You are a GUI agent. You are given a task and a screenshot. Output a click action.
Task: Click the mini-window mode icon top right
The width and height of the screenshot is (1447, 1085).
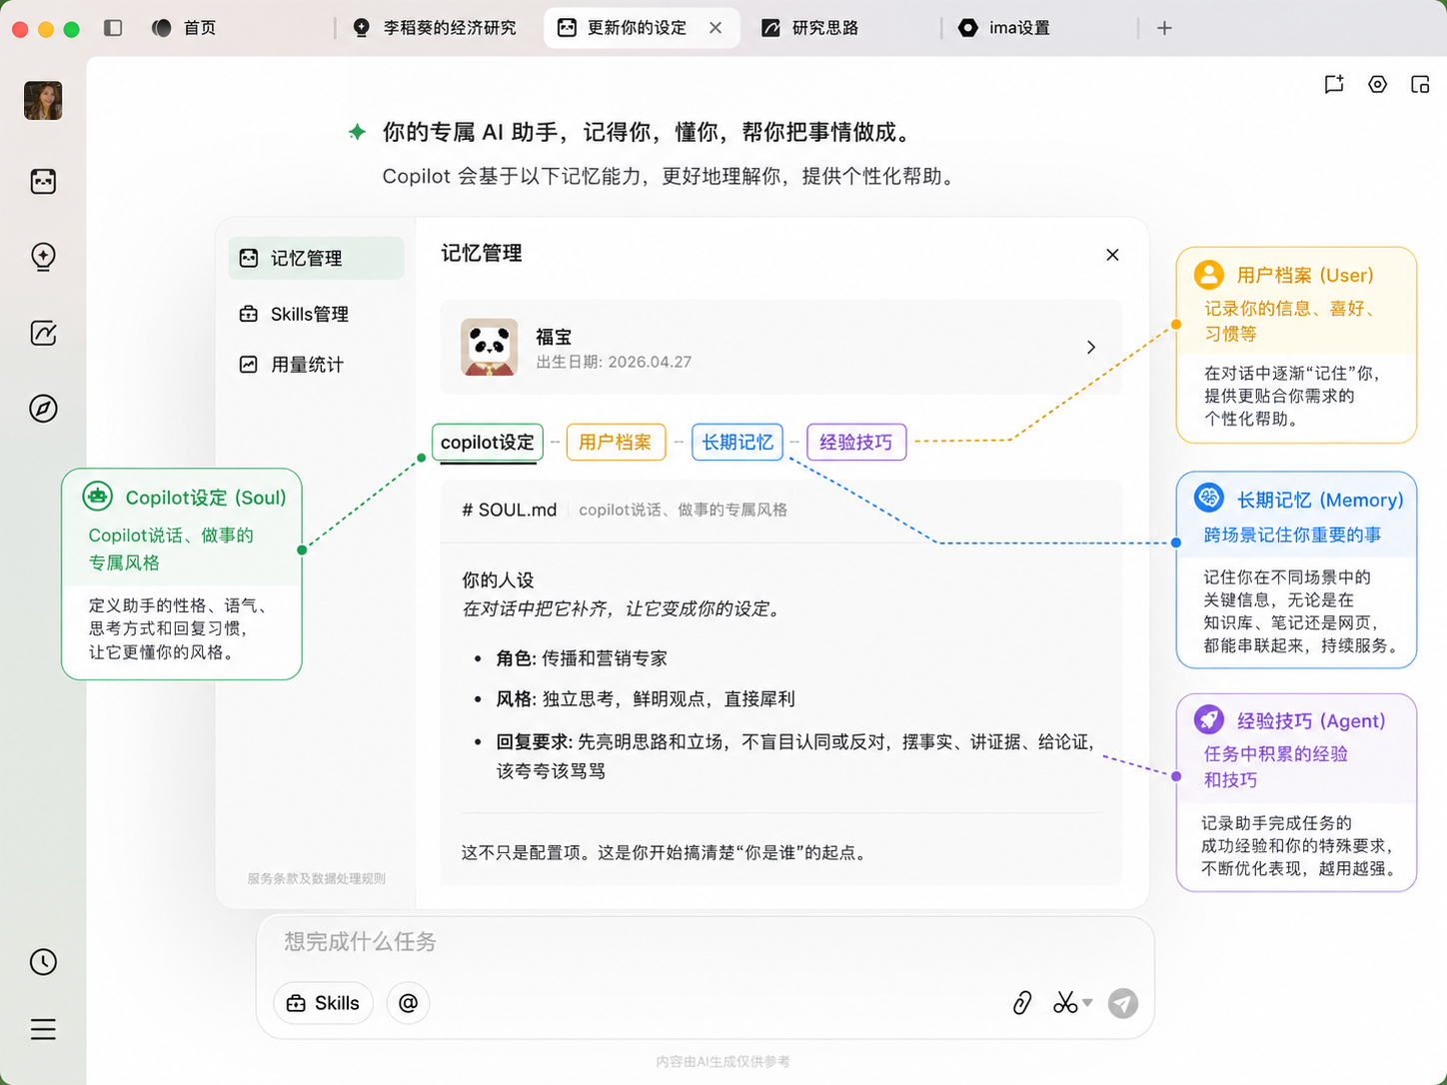1420,85
